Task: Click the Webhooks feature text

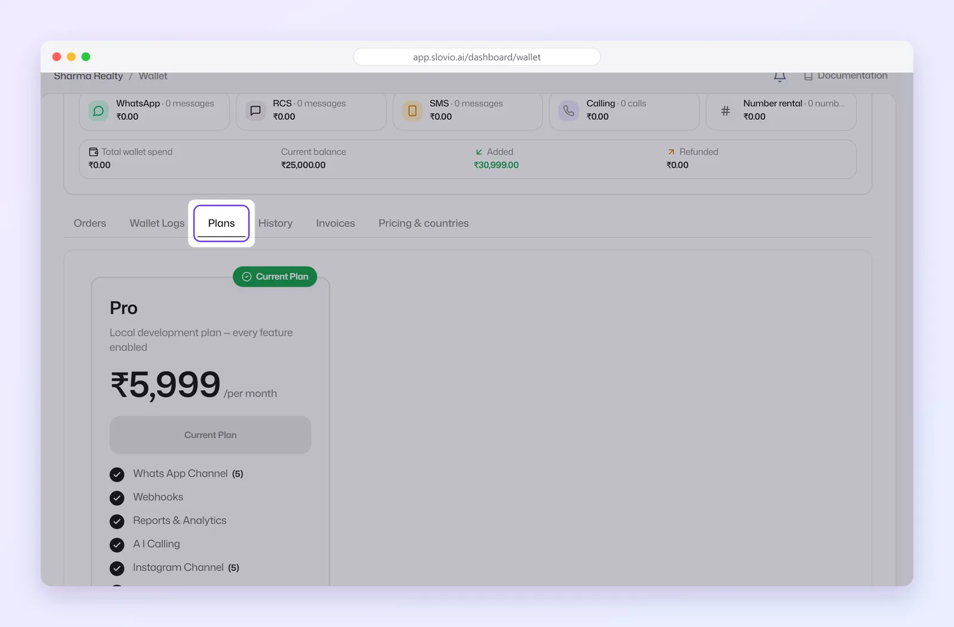Action: click(x=158, y=497)
